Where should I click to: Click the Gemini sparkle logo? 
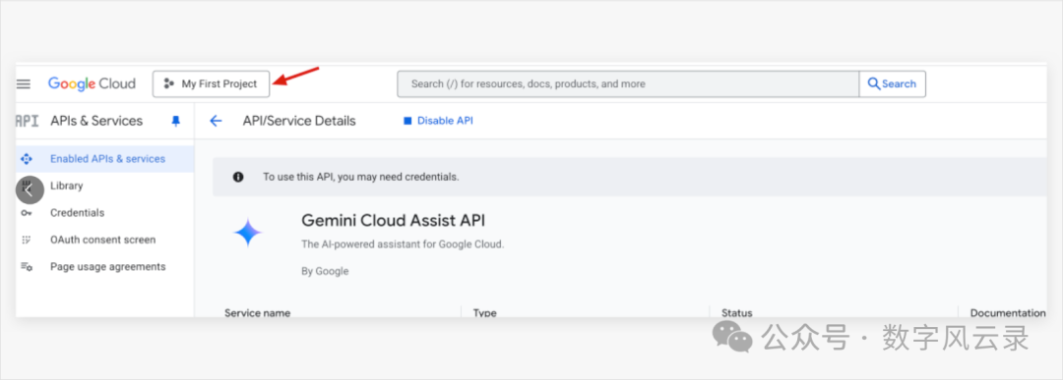pos(247,234)
